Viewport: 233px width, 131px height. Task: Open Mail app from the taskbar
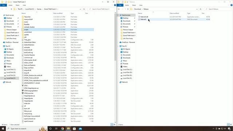coord(80,128)
